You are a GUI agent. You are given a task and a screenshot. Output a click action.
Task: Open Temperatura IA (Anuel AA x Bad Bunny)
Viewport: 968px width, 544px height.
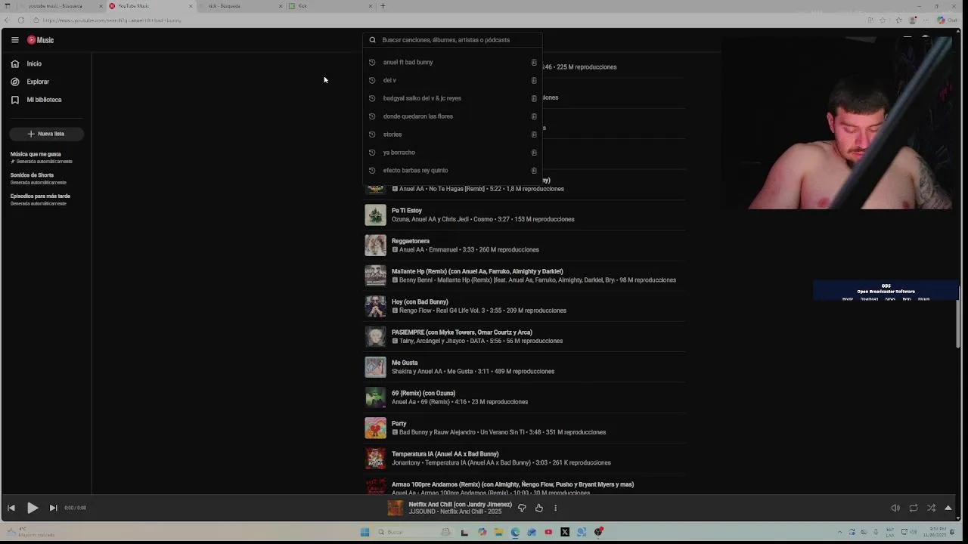(445, 454)
